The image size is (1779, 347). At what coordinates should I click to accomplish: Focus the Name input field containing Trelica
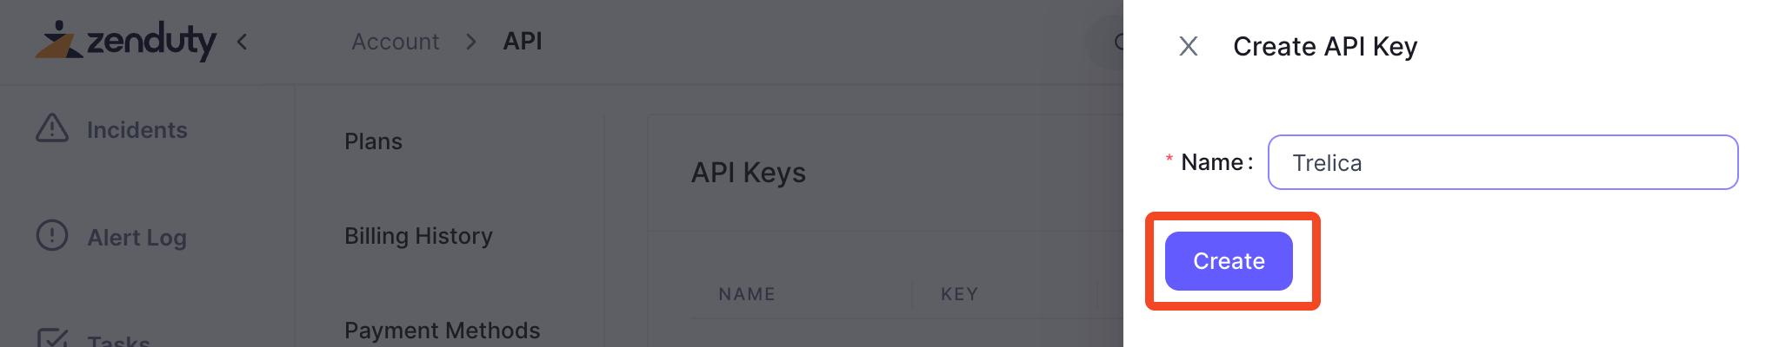click(x=1502, y=162)
